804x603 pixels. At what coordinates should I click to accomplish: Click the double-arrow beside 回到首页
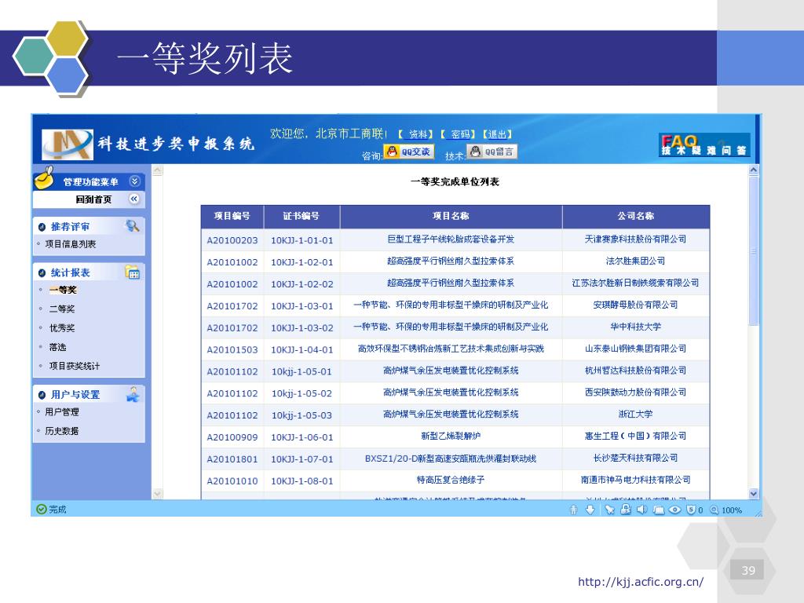(x=134, y=199)
